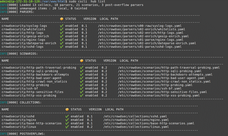Click the green checkmark for crowdsecurity/http-logs

62,33
